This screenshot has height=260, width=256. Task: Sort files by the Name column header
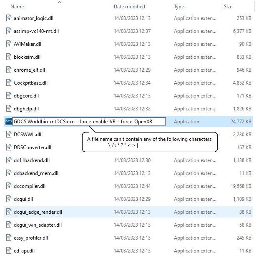pos(17,7)
